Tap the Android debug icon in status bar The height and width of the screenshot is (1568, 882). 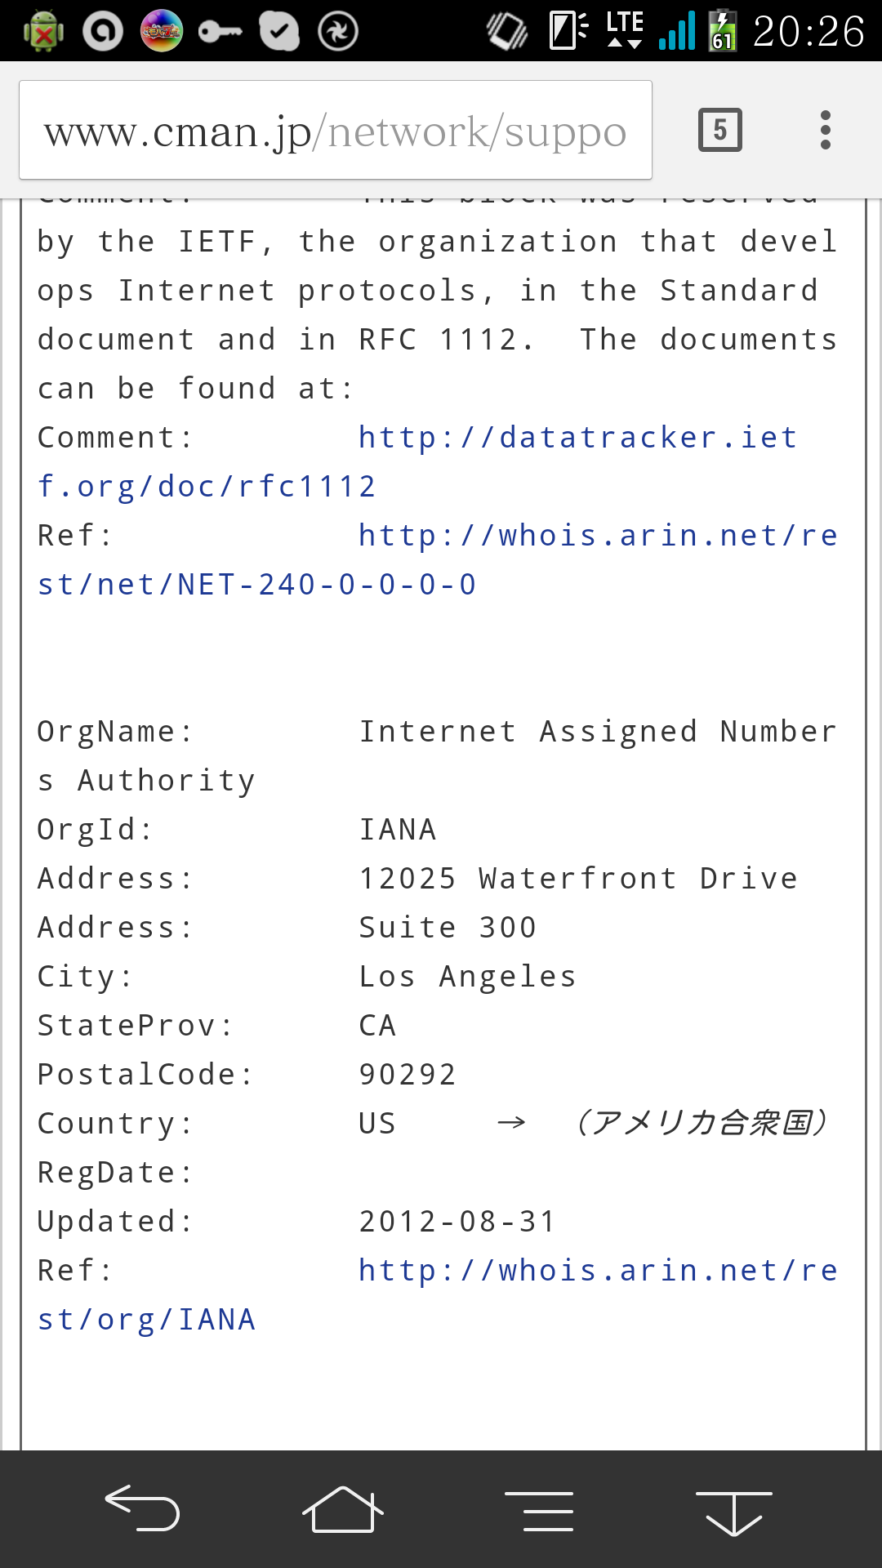(x=44, y=32)
